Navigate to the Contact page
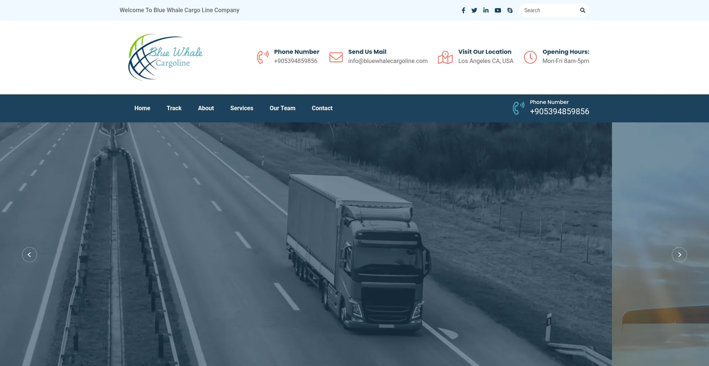The height and width of the screenshot is (366, 709). pyautogui.click(x=322, y=108)
